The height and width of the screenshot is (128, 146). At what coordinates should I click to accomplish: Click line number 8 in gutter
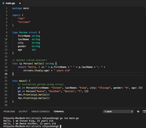pos(6,32)
